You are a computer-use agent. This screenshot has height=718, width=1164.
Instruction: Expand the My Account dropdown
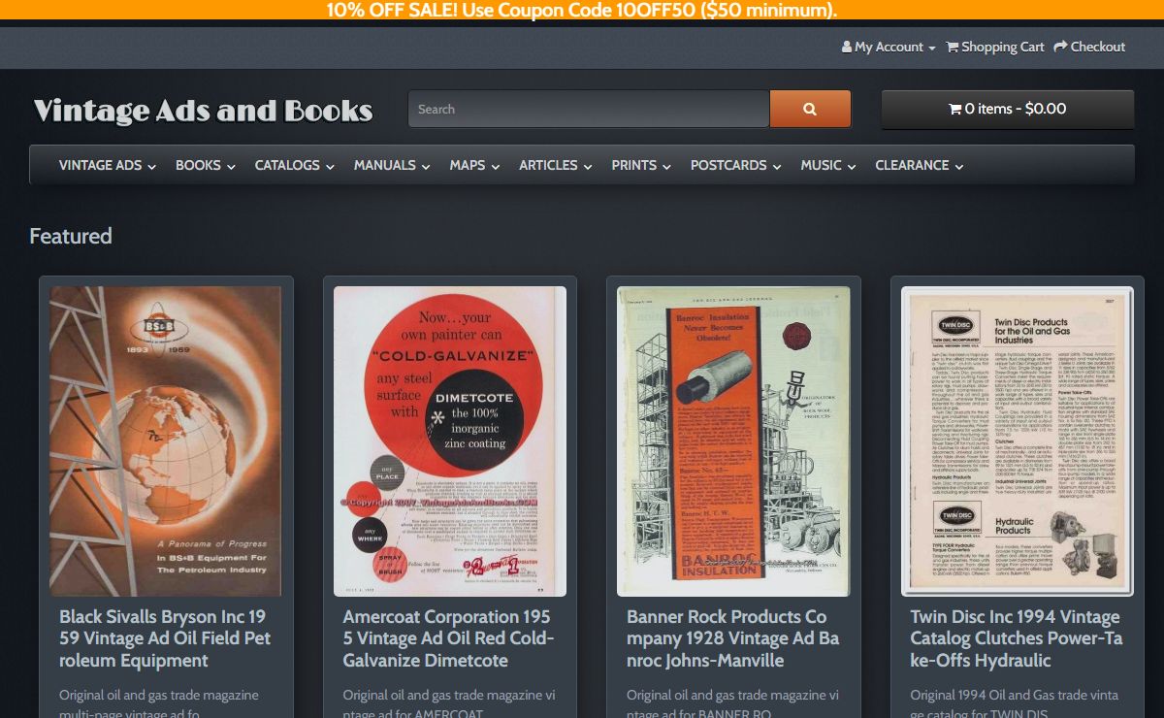tap(889, 47)
